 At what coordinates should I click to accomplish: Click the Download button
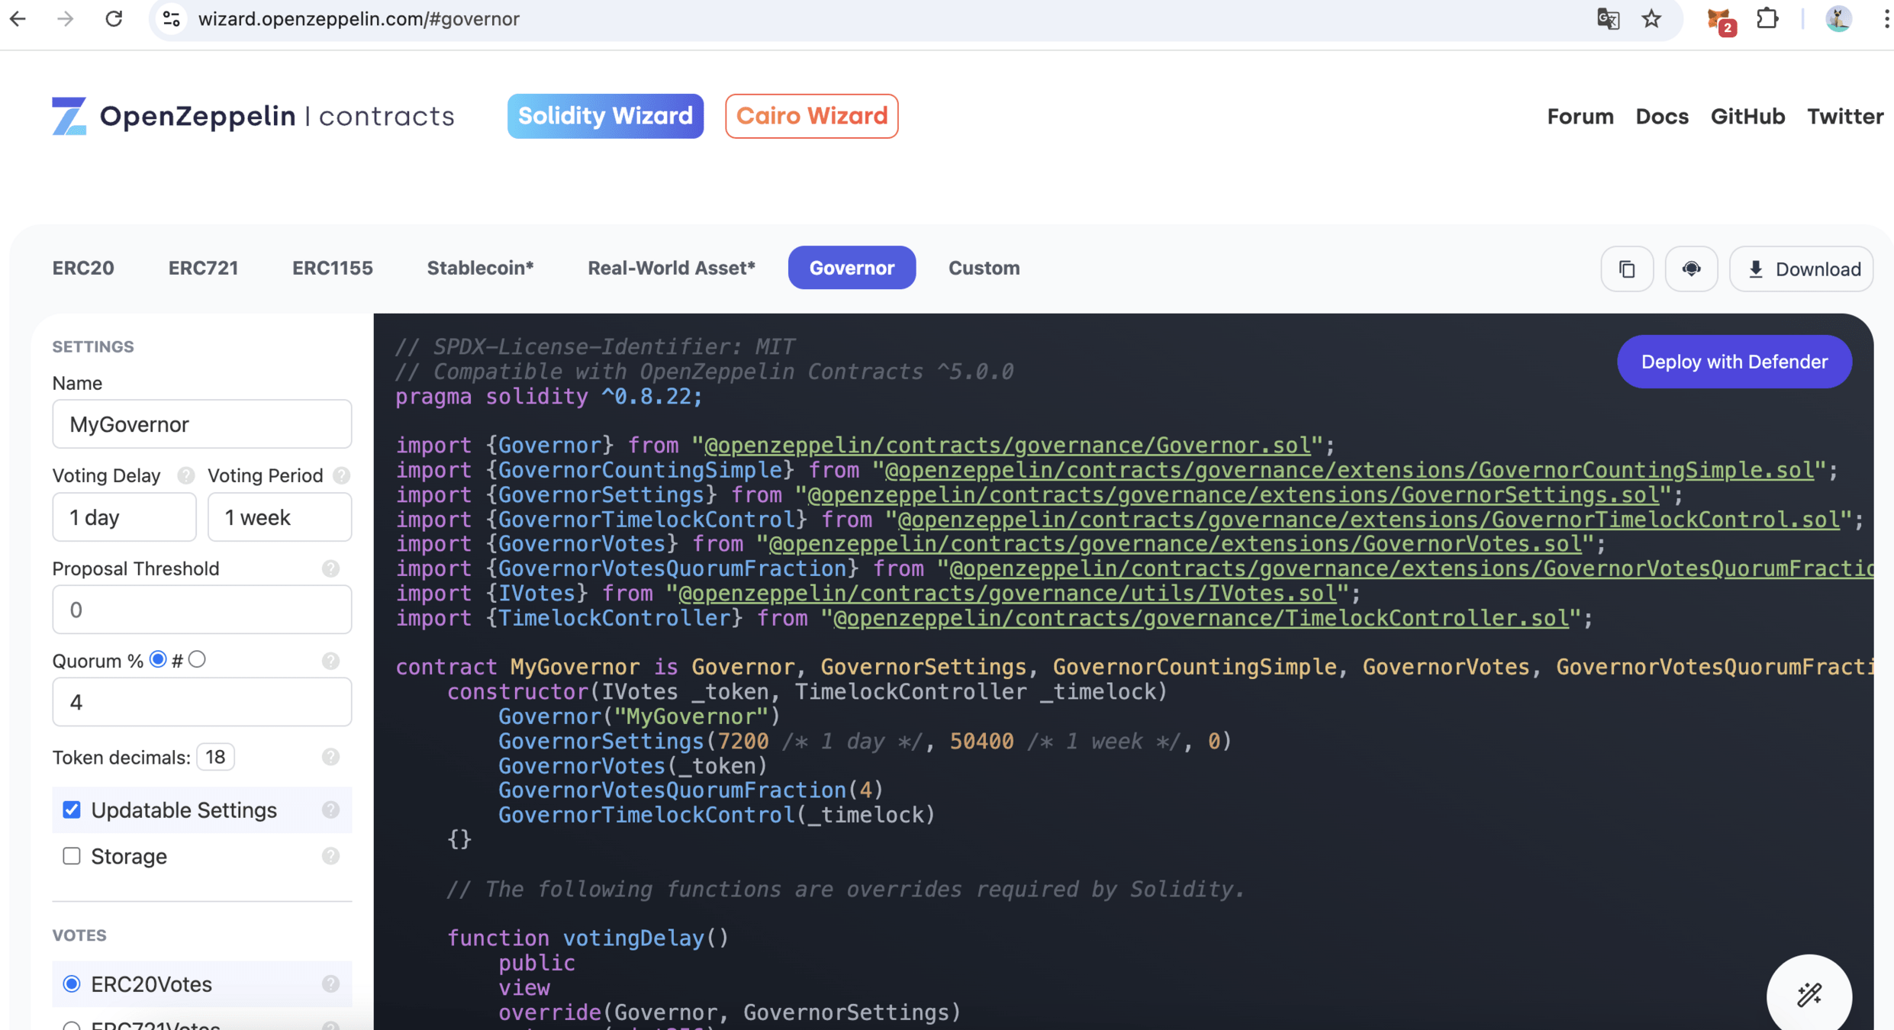pyautogui.click(x=1802, y=269)
